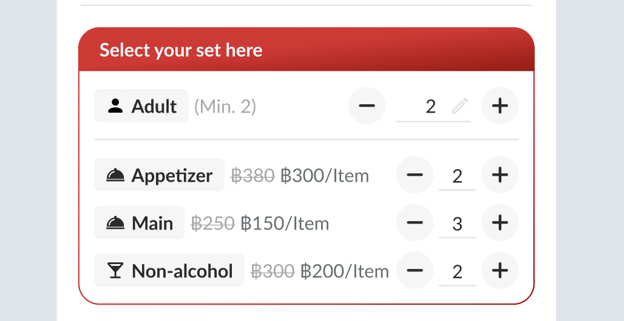Click the cloche icon beside Main

(x=115, y=223)
